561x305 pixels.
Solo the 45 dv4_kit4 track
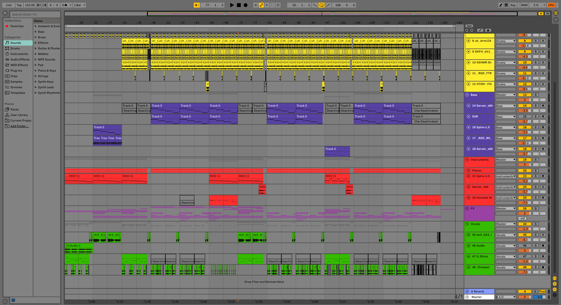coord(536,235)
